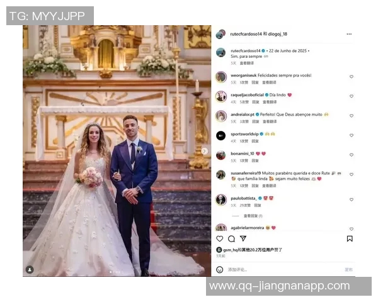This screenshot has height=302, width=378.
Task: Show translation of the andreialor.pt comment
Action: [x=270, y=121]
